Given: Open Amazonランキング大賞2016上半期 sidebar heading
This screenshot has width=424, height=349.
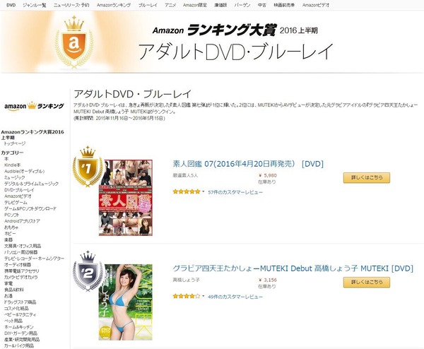Looking at the screenshot, I should tap(33, 135).
